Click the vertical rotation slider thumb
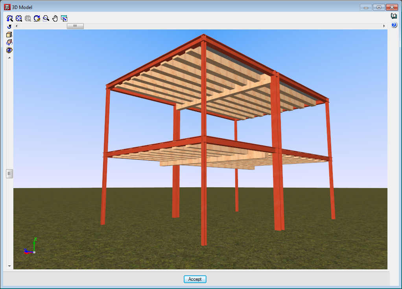The width and height of the screenshot is (402, 289). (9, 174)
